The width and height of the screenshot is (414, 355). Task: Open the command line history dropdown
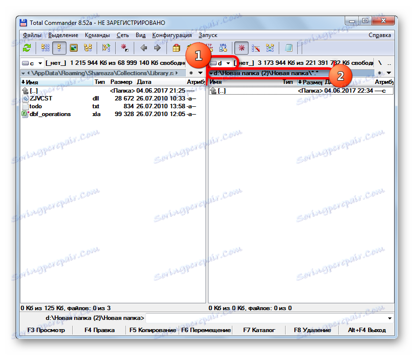pos(390,318)
